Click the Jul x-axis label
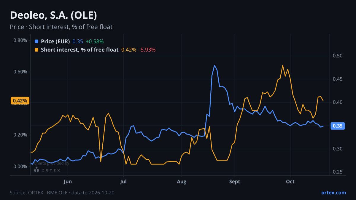356x200 pixels. [124, 181]
